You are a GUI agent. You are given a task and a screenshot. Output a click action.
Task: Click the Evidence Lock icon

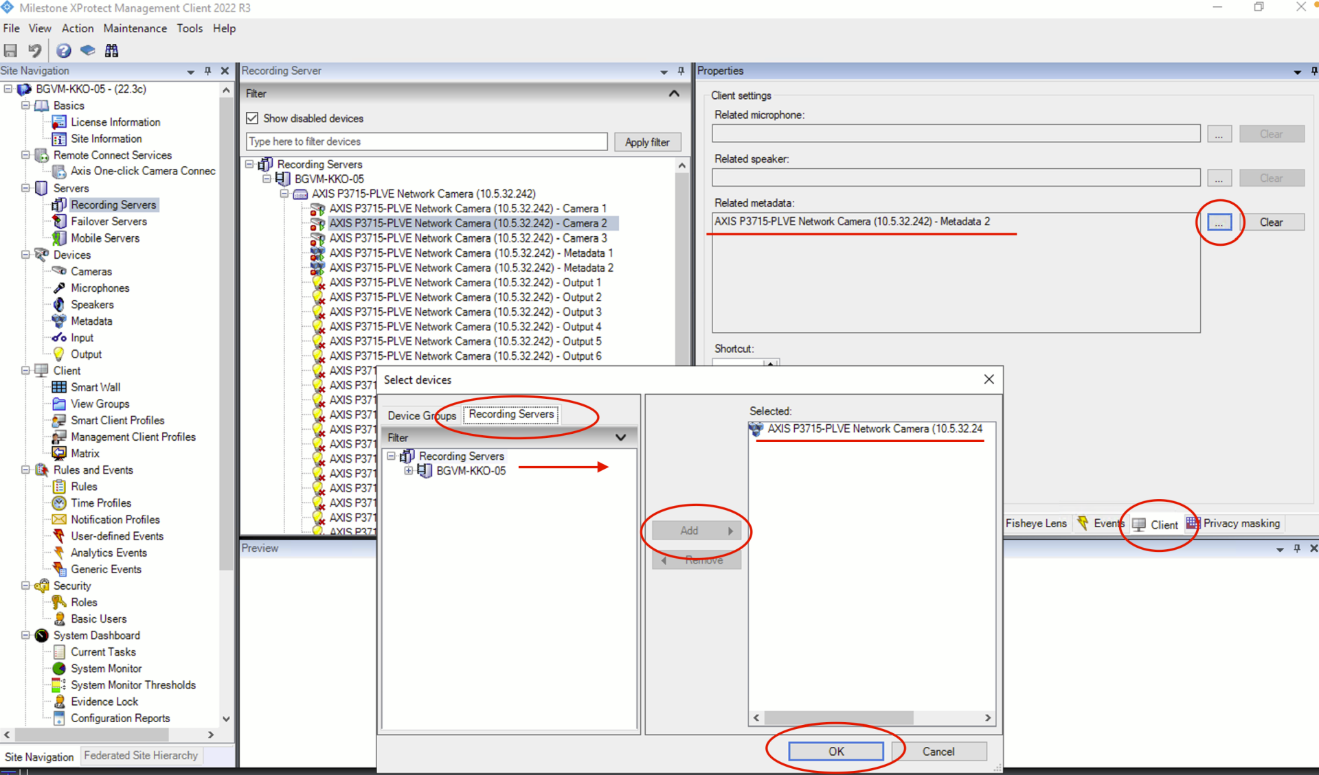59,702
